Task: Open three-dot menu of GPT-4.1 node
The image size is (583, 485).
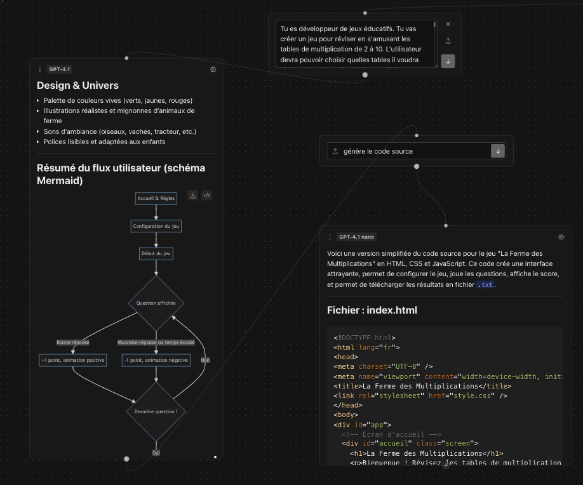Action: [x=40, y=70]
